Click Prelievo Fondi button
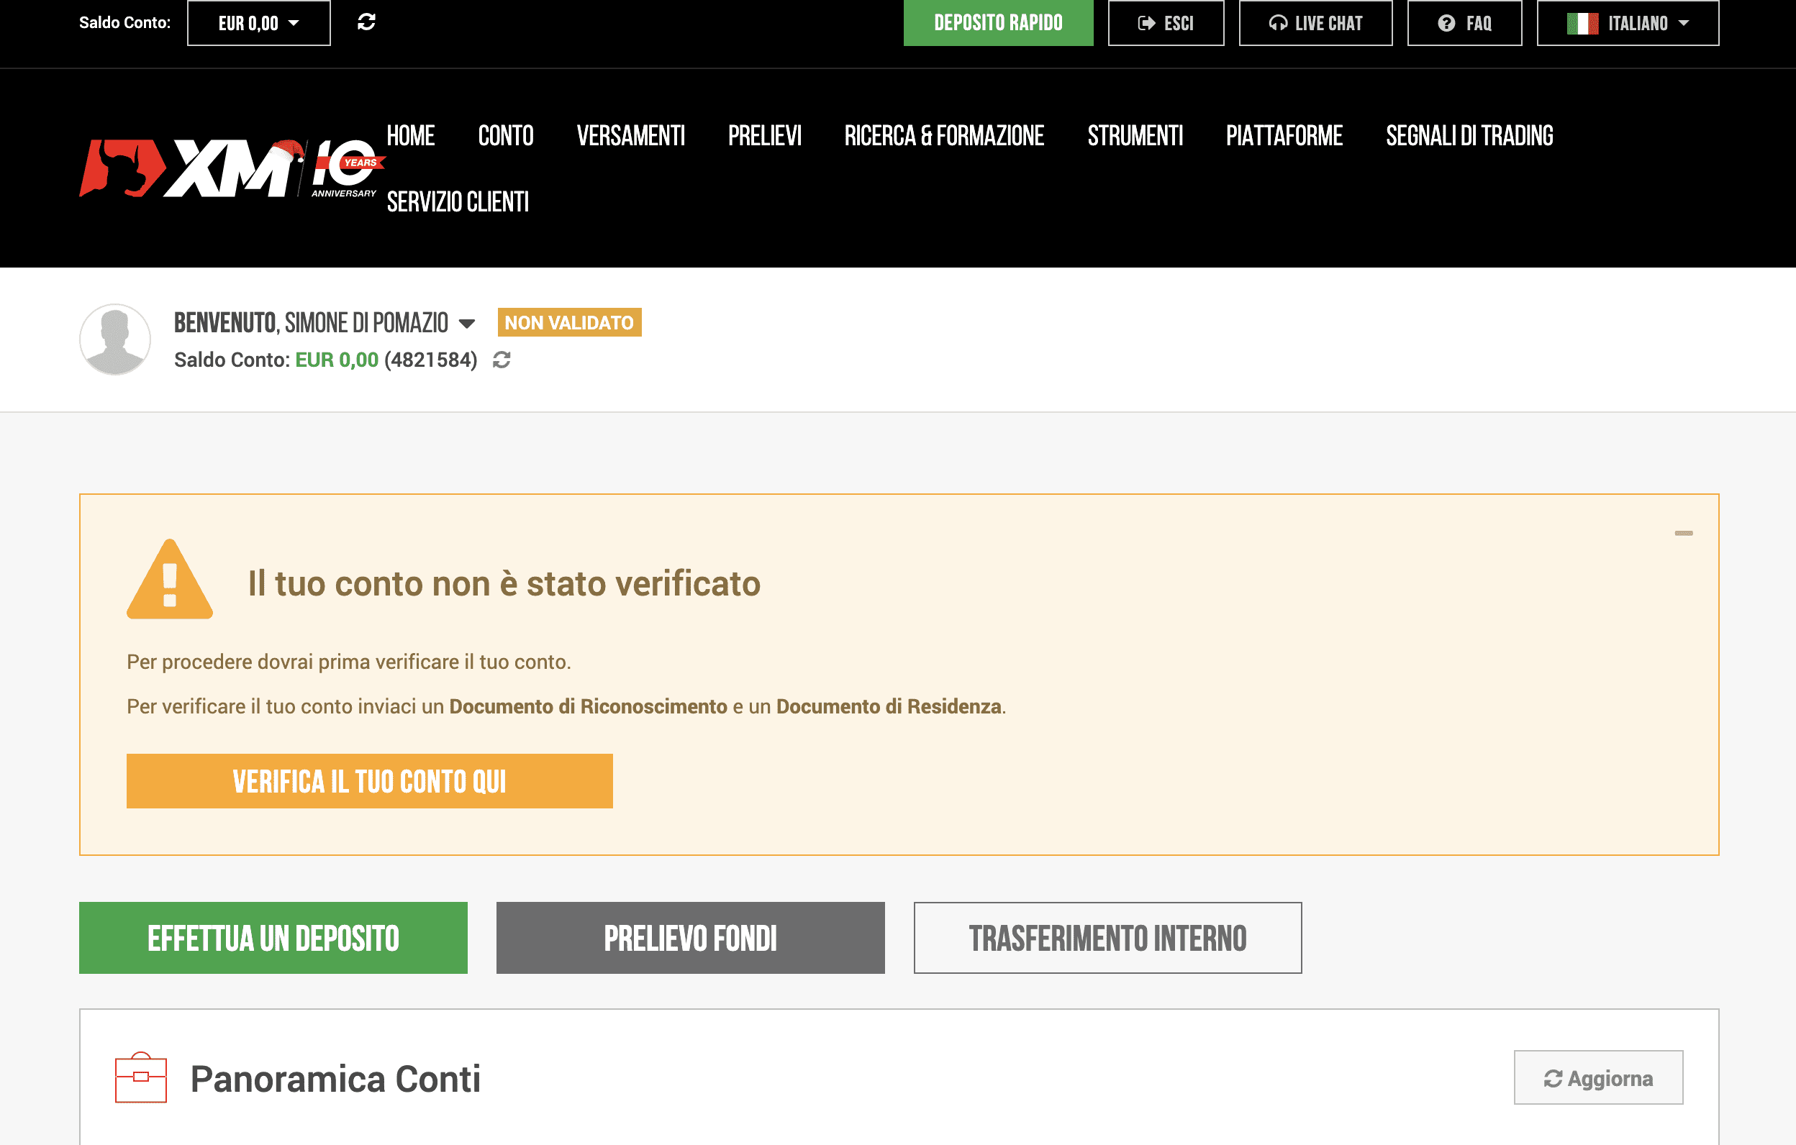The image size is (1796, 1145). pyautogui.click(x=690, y=937)
